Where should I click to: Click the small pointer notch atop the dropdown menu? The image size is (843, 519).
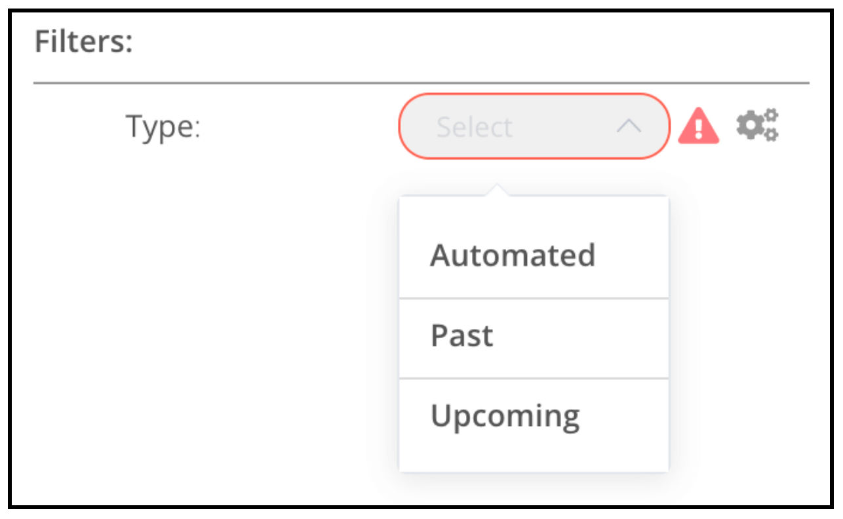click(498, 191)
